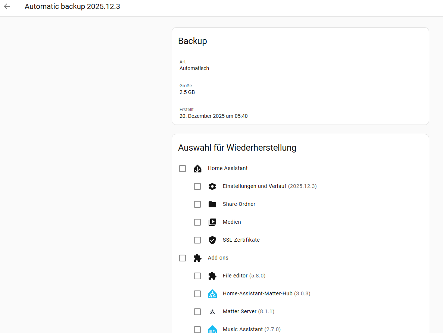Click the Music Assistant label text

pos(243,329)
